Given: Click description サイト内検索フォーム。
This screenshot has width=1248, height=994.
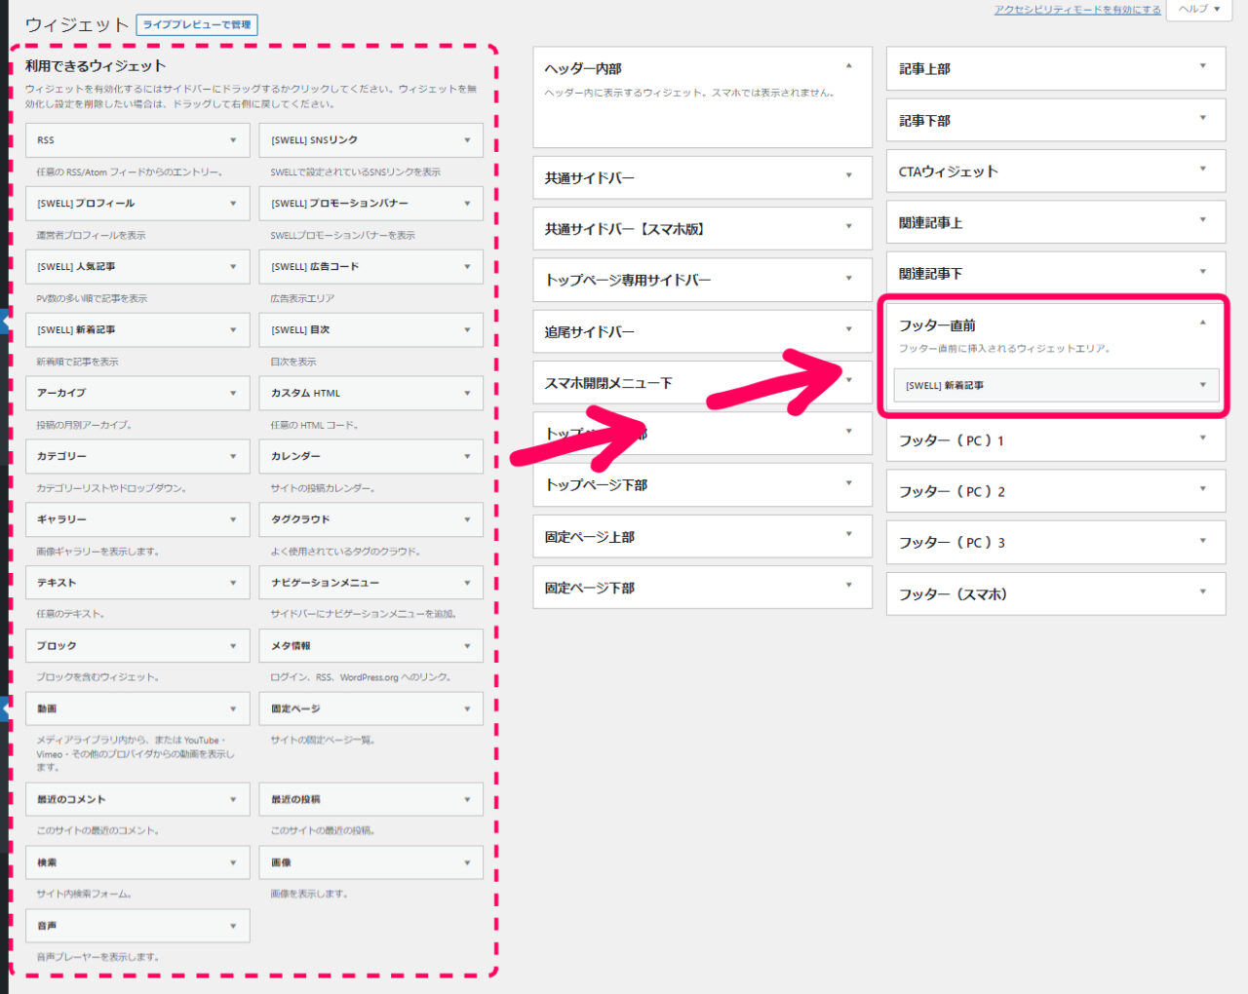Looking at the screenshot, I should 84,894.
